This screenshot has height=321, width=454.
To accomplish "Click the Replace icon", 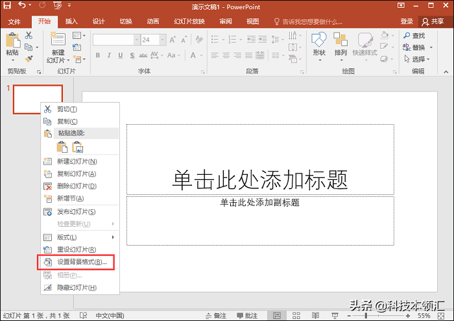I will (x=407, y=47).
